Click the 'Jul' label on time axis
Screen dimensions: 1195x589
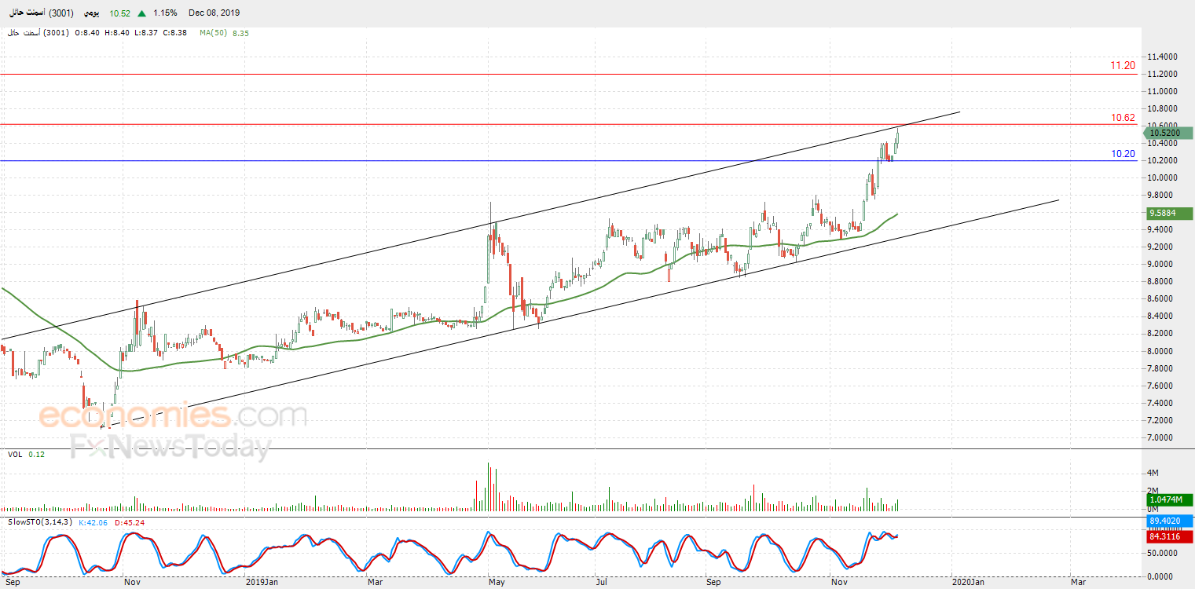pyautogui.click(x=601, y=582)
